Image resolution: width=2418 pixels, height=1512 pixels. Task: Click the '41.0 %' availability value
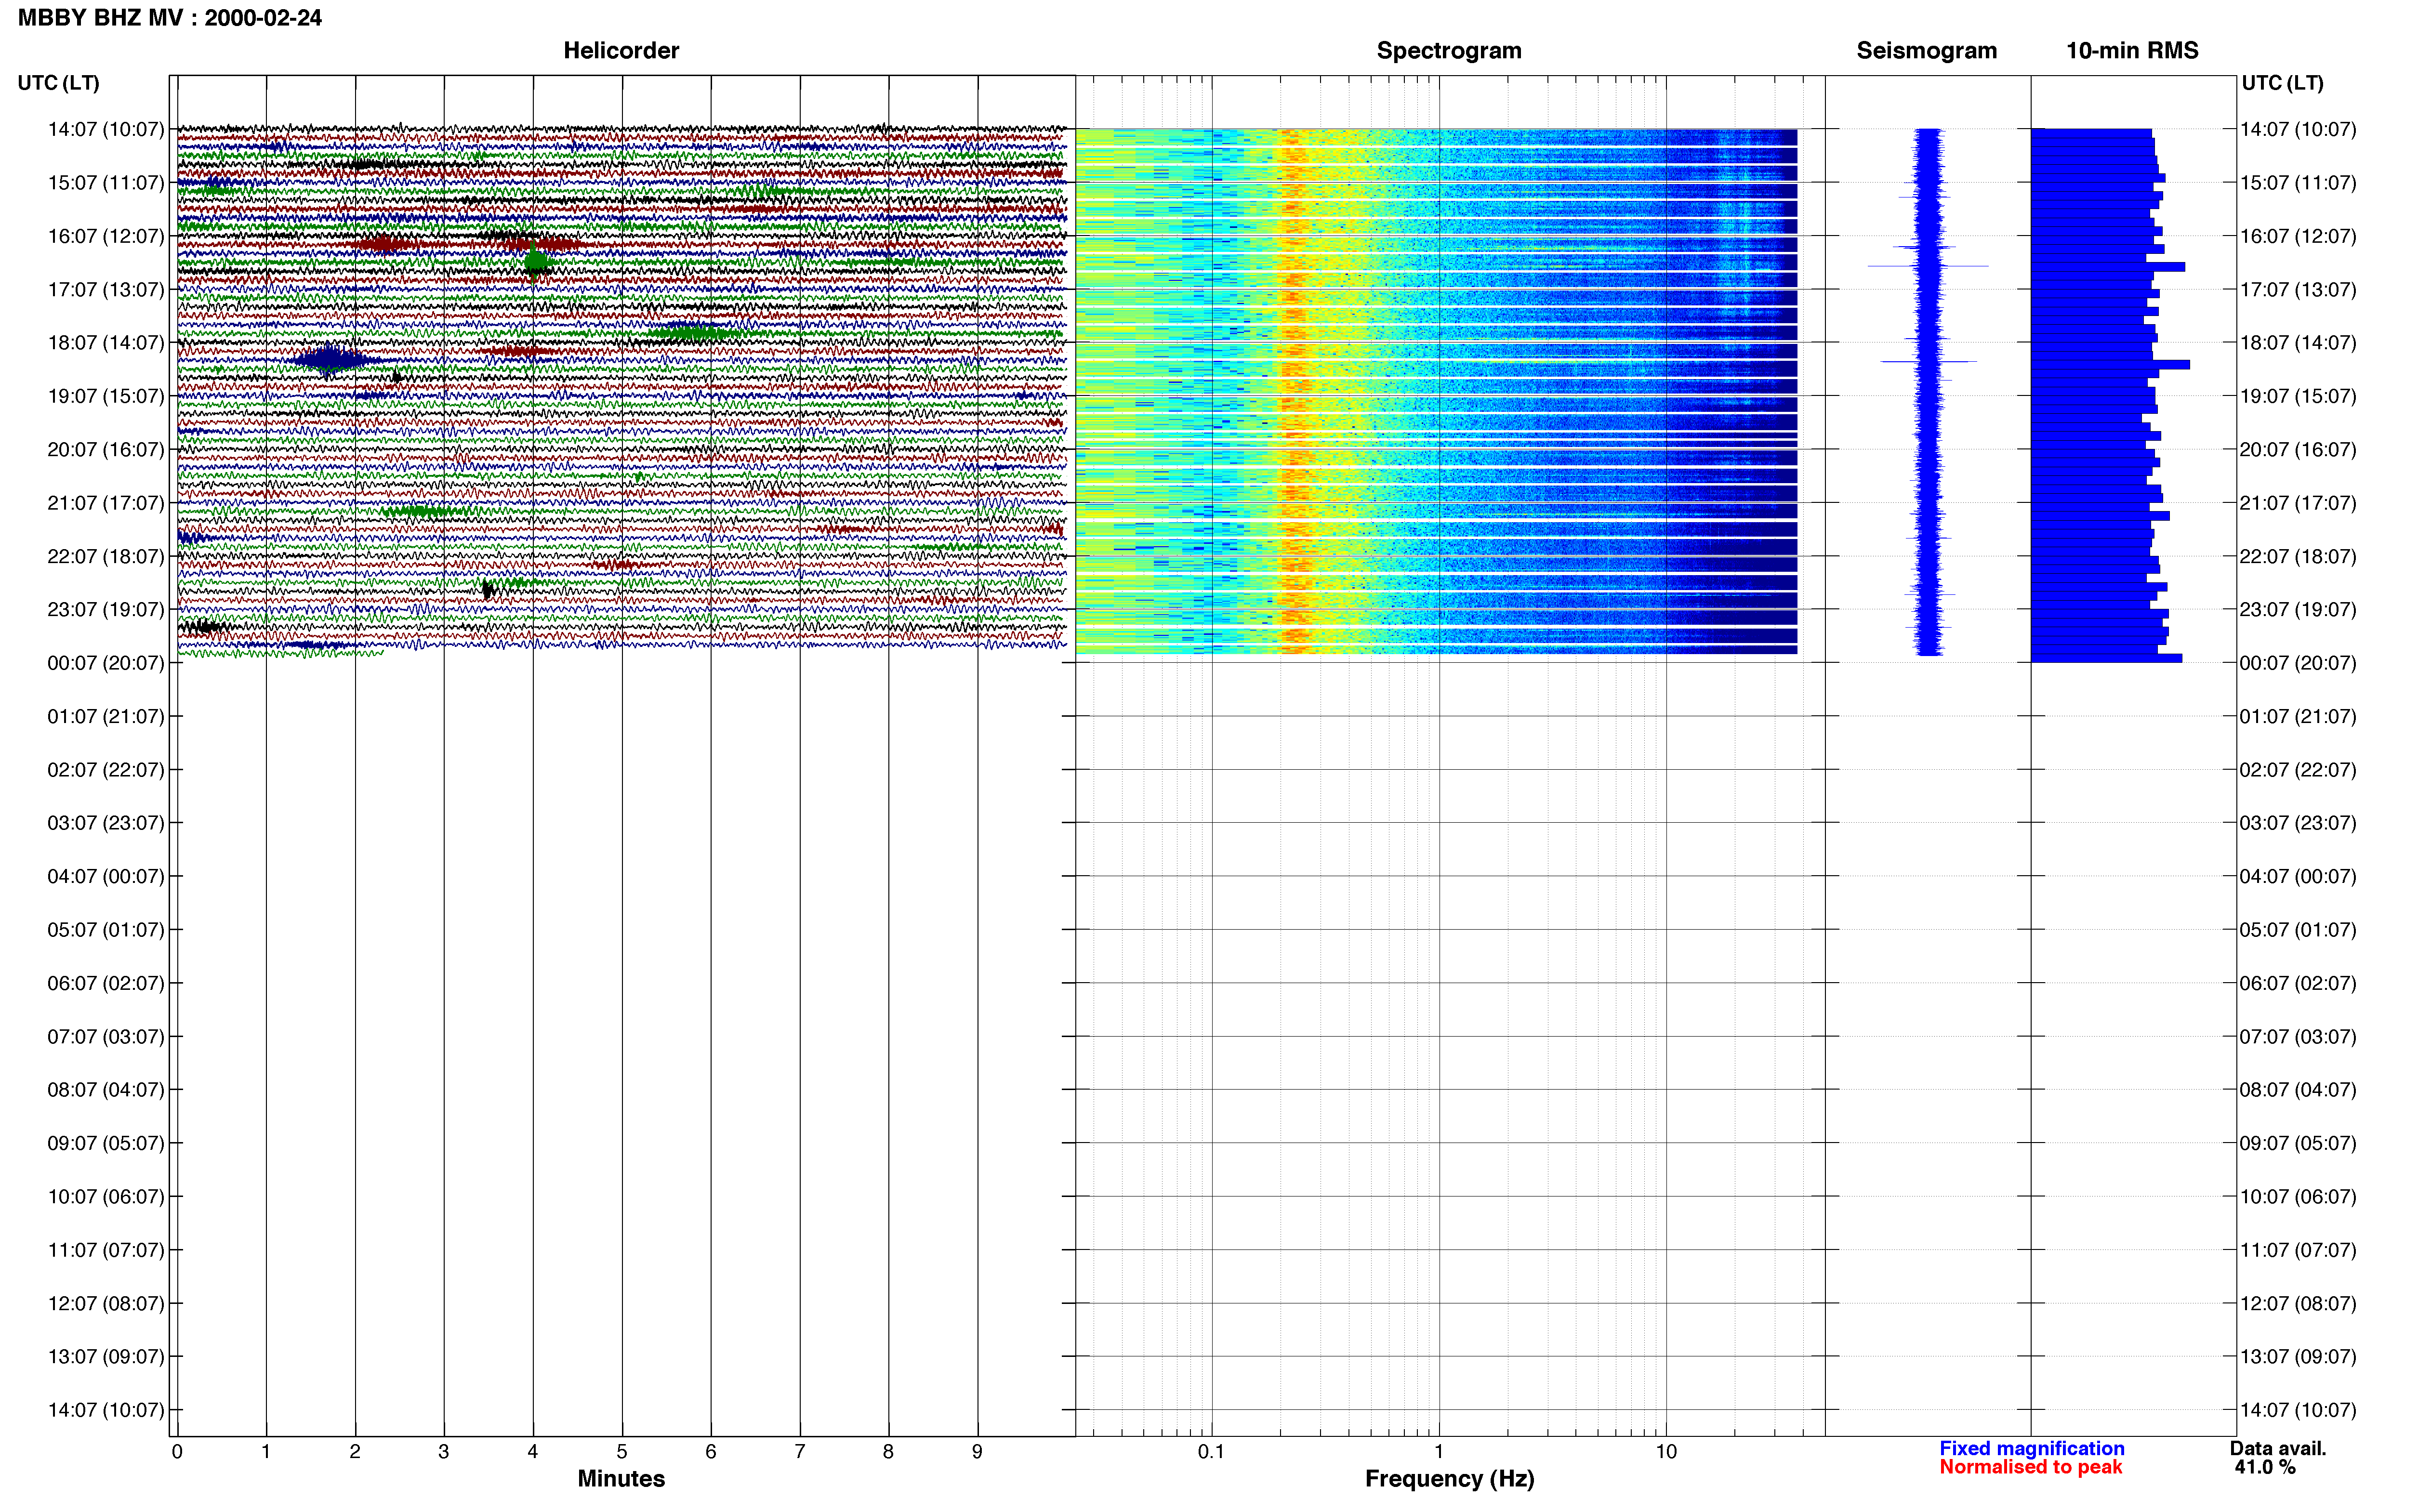pos(2265,1467)
